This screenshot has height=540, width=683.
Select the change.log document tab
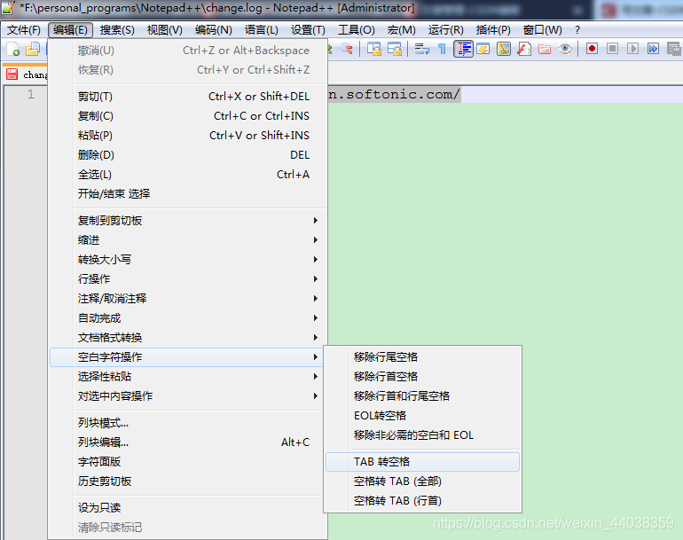26,74
